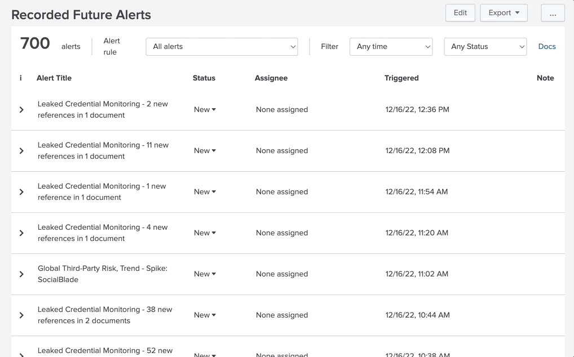Click the Edit button
Screen dimensions: 574x357
click(x=460, y=13)
